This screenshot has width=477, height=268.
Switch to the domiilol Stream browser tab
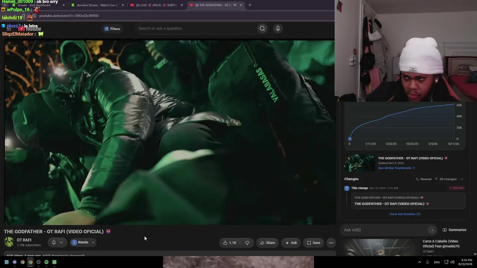(97, 5)
